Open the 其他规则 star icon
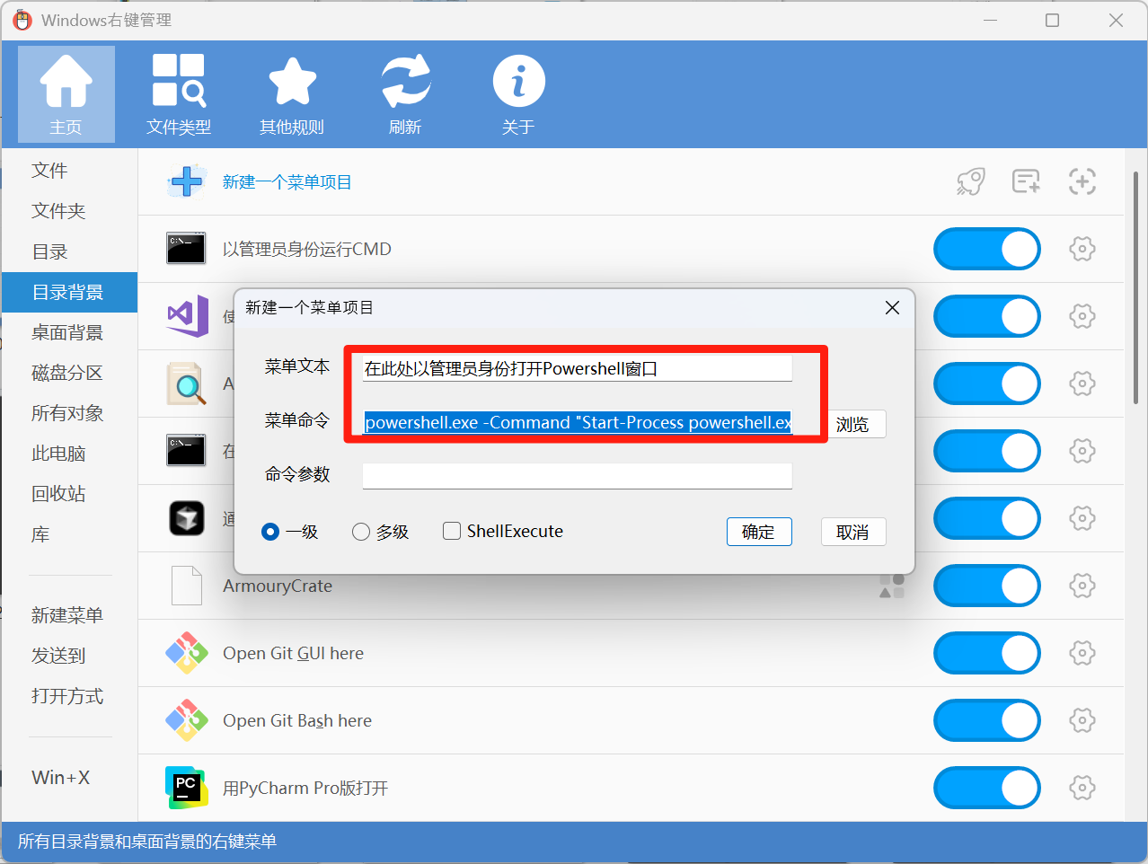This screenshot has width=1148, height=864. tap(292, 94)
